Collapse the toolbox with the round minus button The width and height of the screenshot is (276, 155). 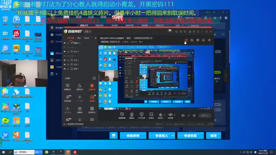94,78
